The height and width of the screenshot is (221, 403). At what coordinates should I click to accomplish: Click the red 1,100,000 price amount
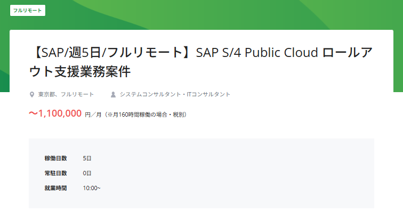[60, 113]
